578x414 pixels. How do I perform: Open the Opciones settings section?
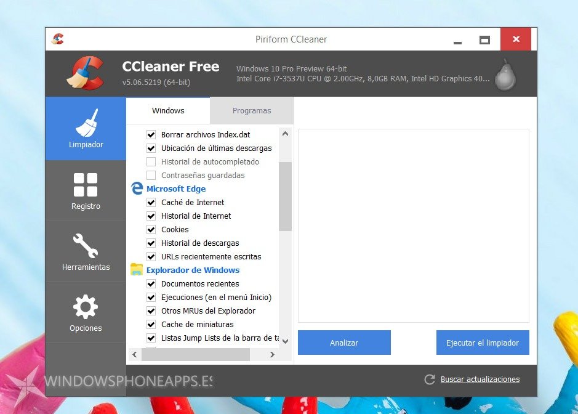point(86,312)
